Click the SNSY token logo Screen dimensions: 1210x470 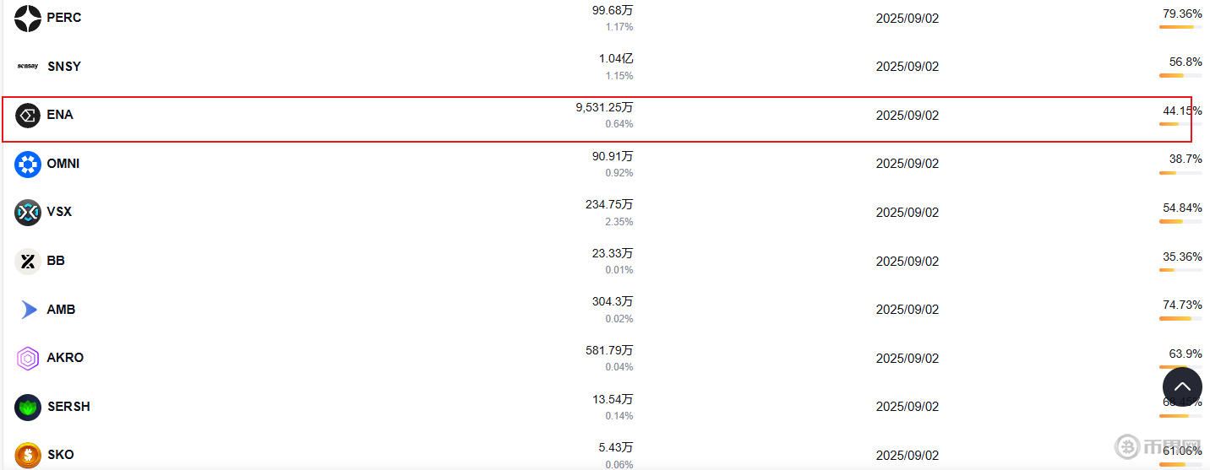pyautogui.click(x=28, y=67)
